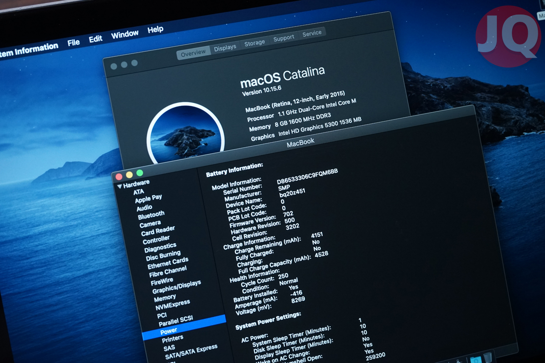Screen dimensions: 545x363
Task: Select Apple Pay in the sidebar
Action: [149, 198]
